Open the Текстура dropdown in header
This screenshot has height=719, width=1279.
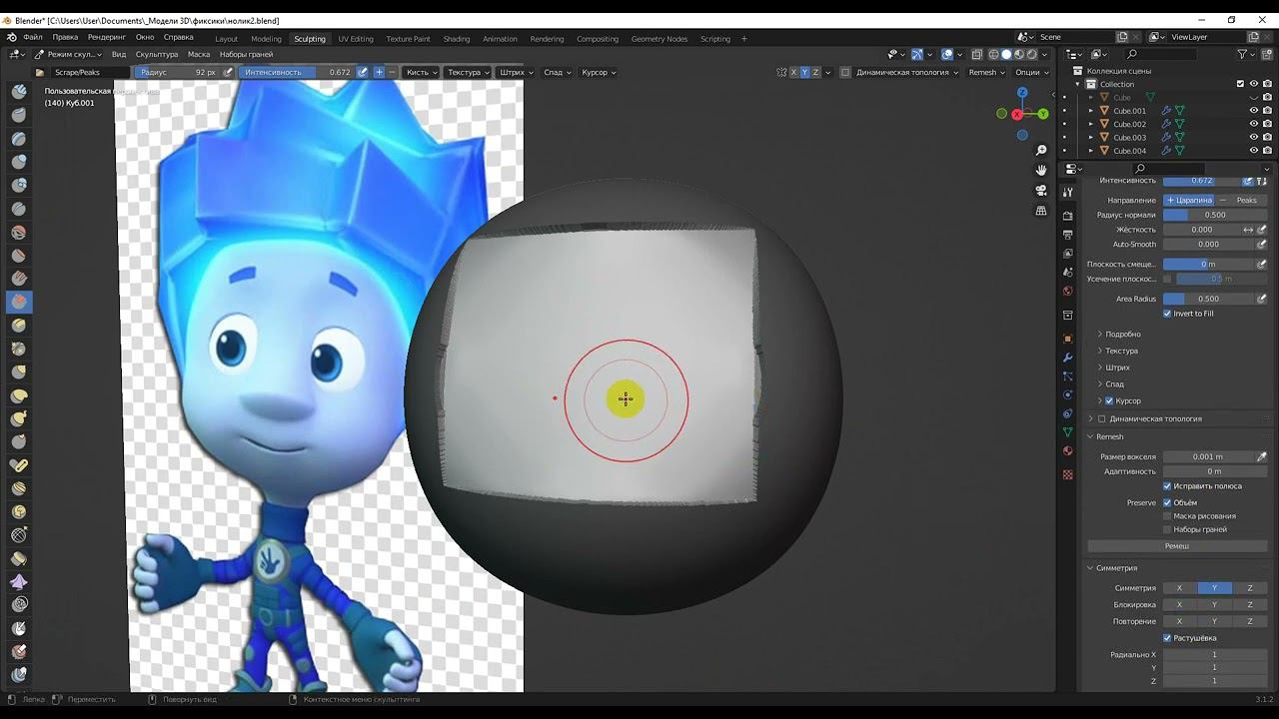pos(468,72)
